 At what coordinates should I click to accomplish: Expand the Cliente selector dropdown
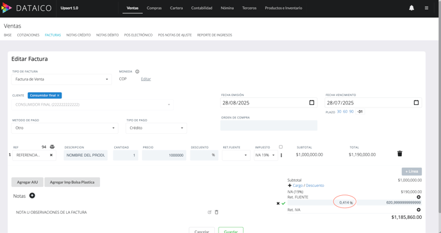coord(92,105)
